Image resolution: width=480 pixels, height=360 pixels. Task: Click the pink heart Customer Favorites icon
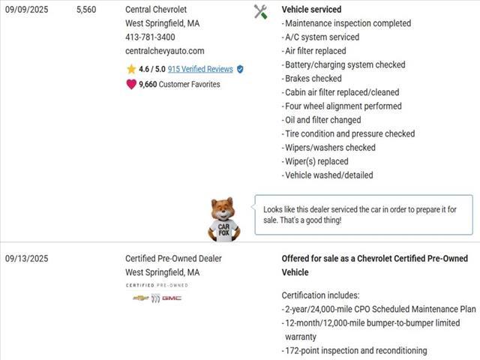131,84
